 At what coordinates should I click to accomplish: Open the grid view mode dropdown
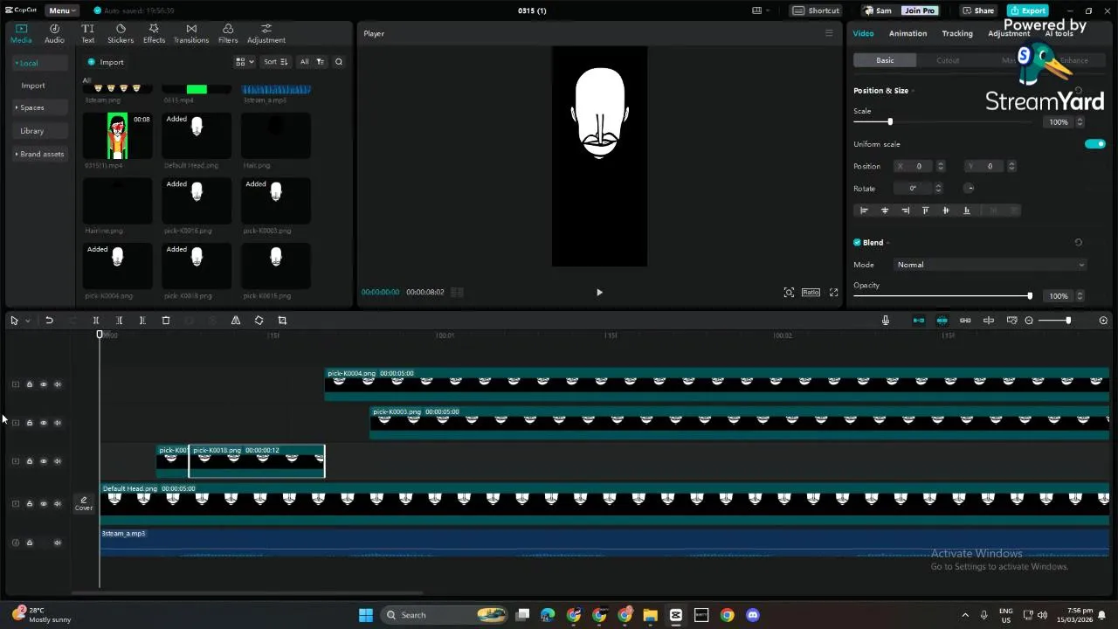(245, 62)
